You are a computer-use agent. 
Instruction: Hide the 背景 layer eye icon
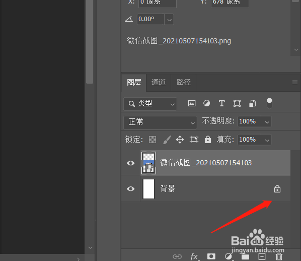click(x=130, y=189)
